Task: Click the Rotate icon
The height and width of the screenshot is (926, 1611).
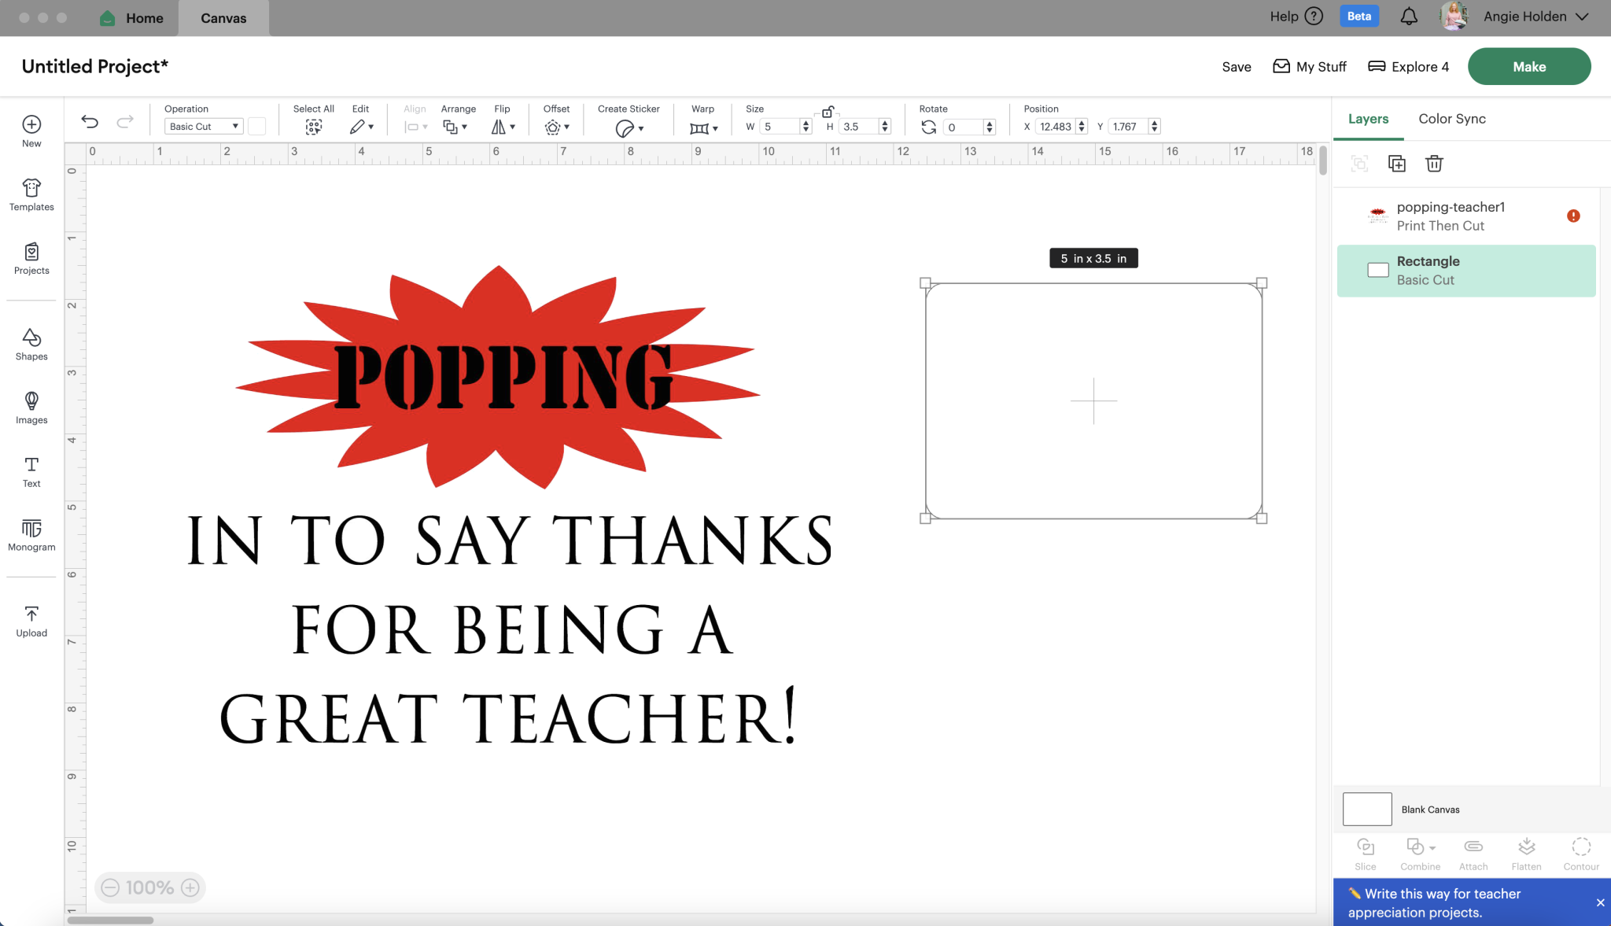Action: pyautogui.click(x=929, y=127)
